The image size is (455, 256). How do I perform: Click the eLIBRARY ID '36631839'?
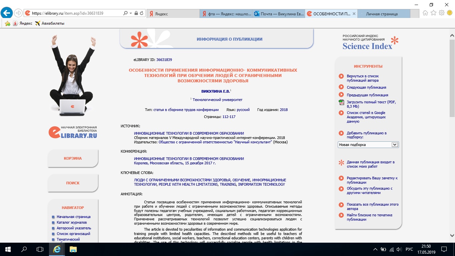[164, 60]
